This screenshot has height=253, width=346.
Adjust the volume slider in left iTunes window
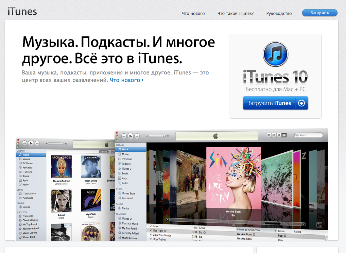pos(56,144)
